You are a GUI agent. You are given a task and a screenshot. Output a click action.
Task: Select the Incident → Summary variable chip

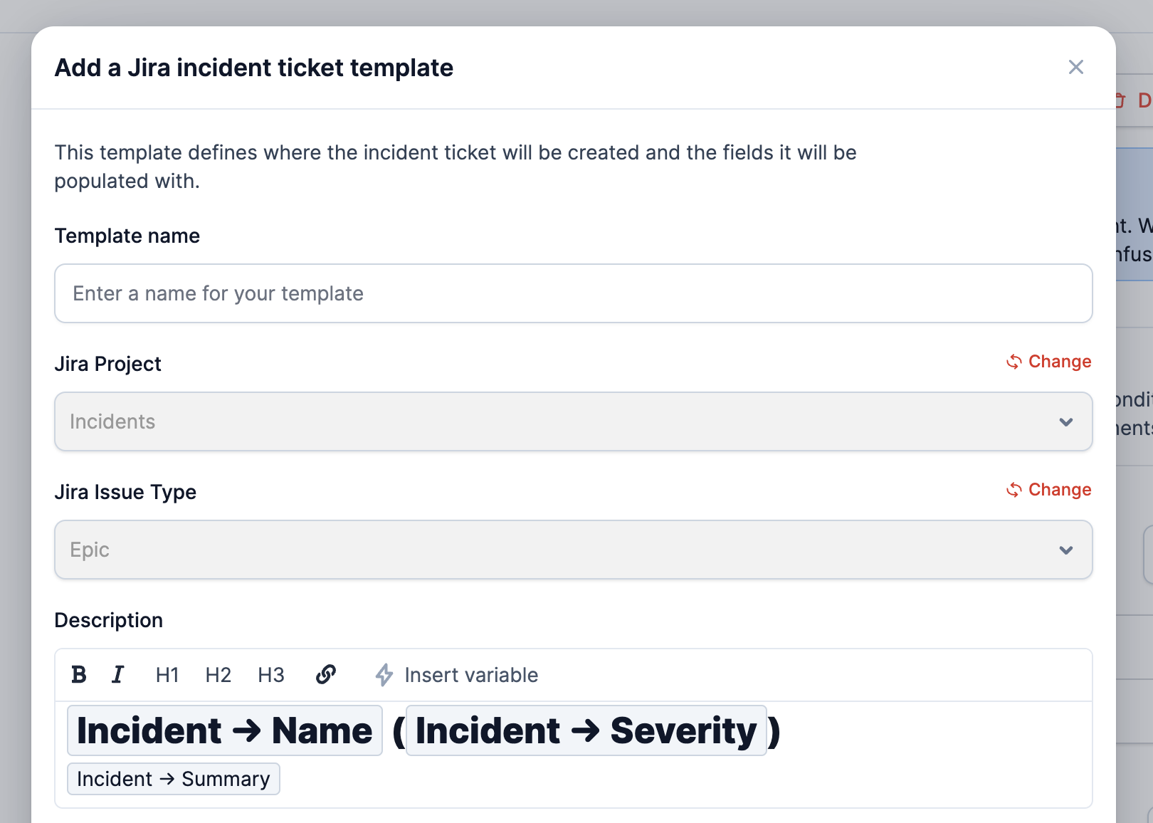tap(174, 779)
